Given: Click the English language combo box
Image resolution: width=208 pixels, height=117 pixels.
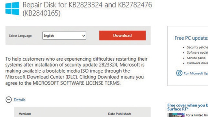Looking at the screenshot, I should tap(64, 35).
